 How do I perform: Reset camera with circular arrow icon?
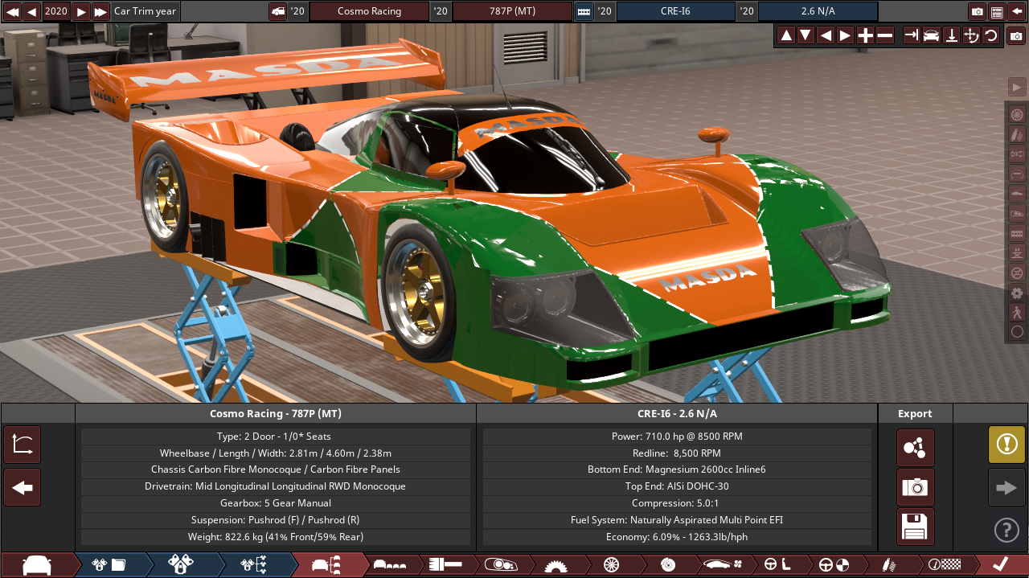tap(991, 35)
